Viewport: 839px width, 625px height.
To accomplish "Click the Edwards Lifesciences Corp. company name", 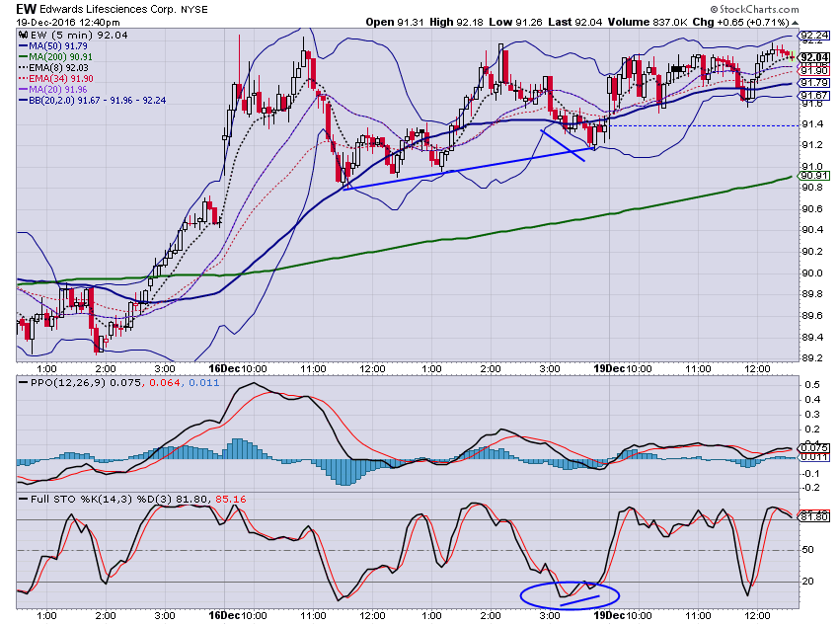I will (109, 9).
